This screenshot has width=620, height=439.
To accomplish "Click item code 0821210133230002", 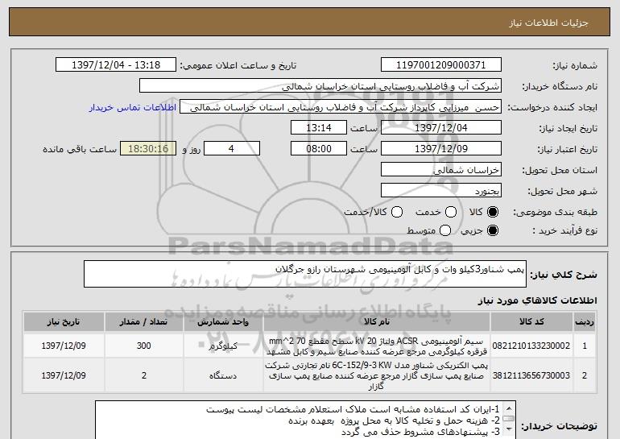I will tap(531, 346).
